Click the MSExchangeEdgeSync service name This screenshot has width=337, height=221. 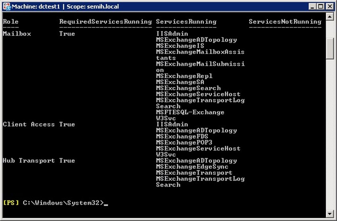coord(192,167)
